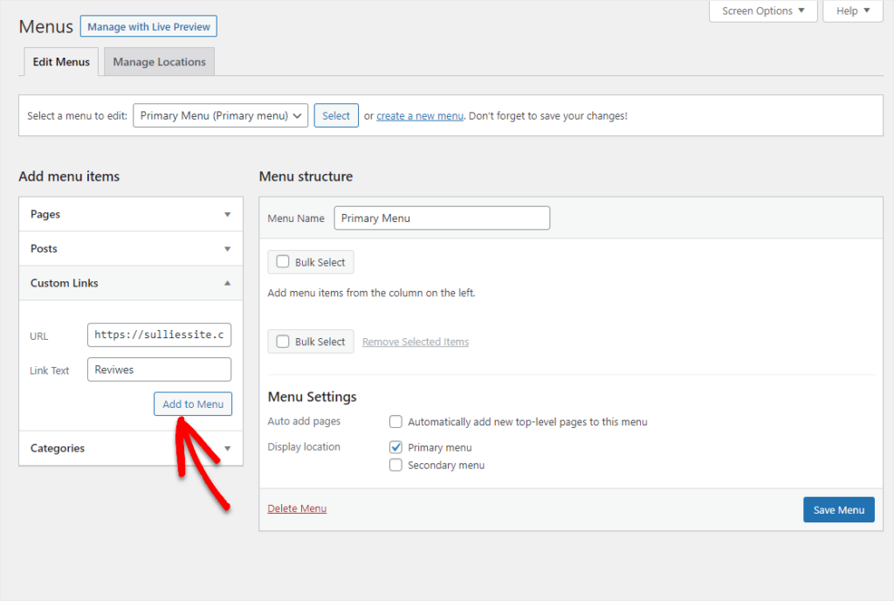Click the Delete Menu link
The image size is (894, 601).
(297, 508)
